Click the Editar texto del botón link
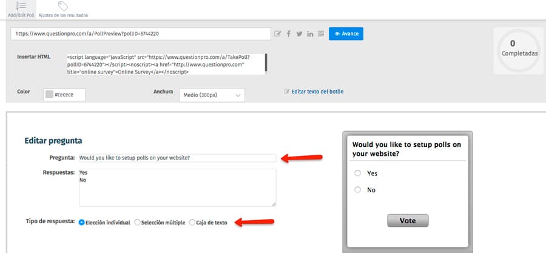Screen dimensions: 546x253 pos(317,92)
